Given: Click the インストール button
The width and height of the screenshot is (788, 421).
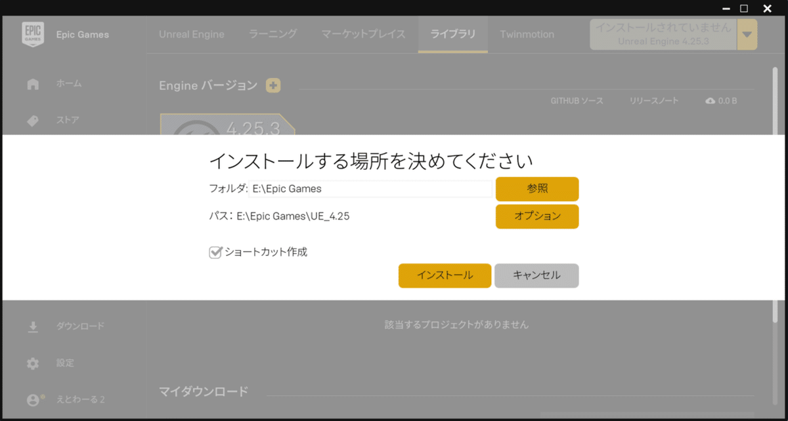Looking at the screenshot, I should coord(445,275).
